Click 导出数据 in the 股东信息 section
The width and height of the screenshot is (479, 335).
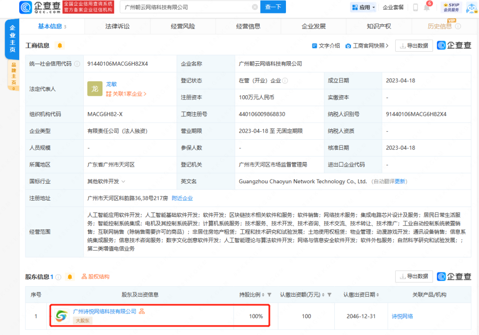[414, 277]
